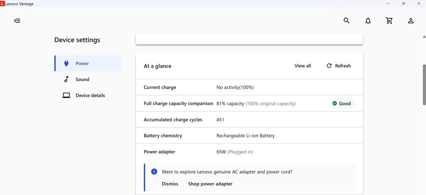426x195 pixels.
Task: Open the search magnifier icon
Action: click(347, 20)
